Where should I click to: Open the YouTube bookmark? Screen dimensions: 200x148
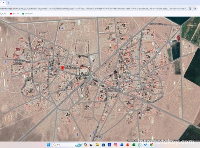point(15,14)
